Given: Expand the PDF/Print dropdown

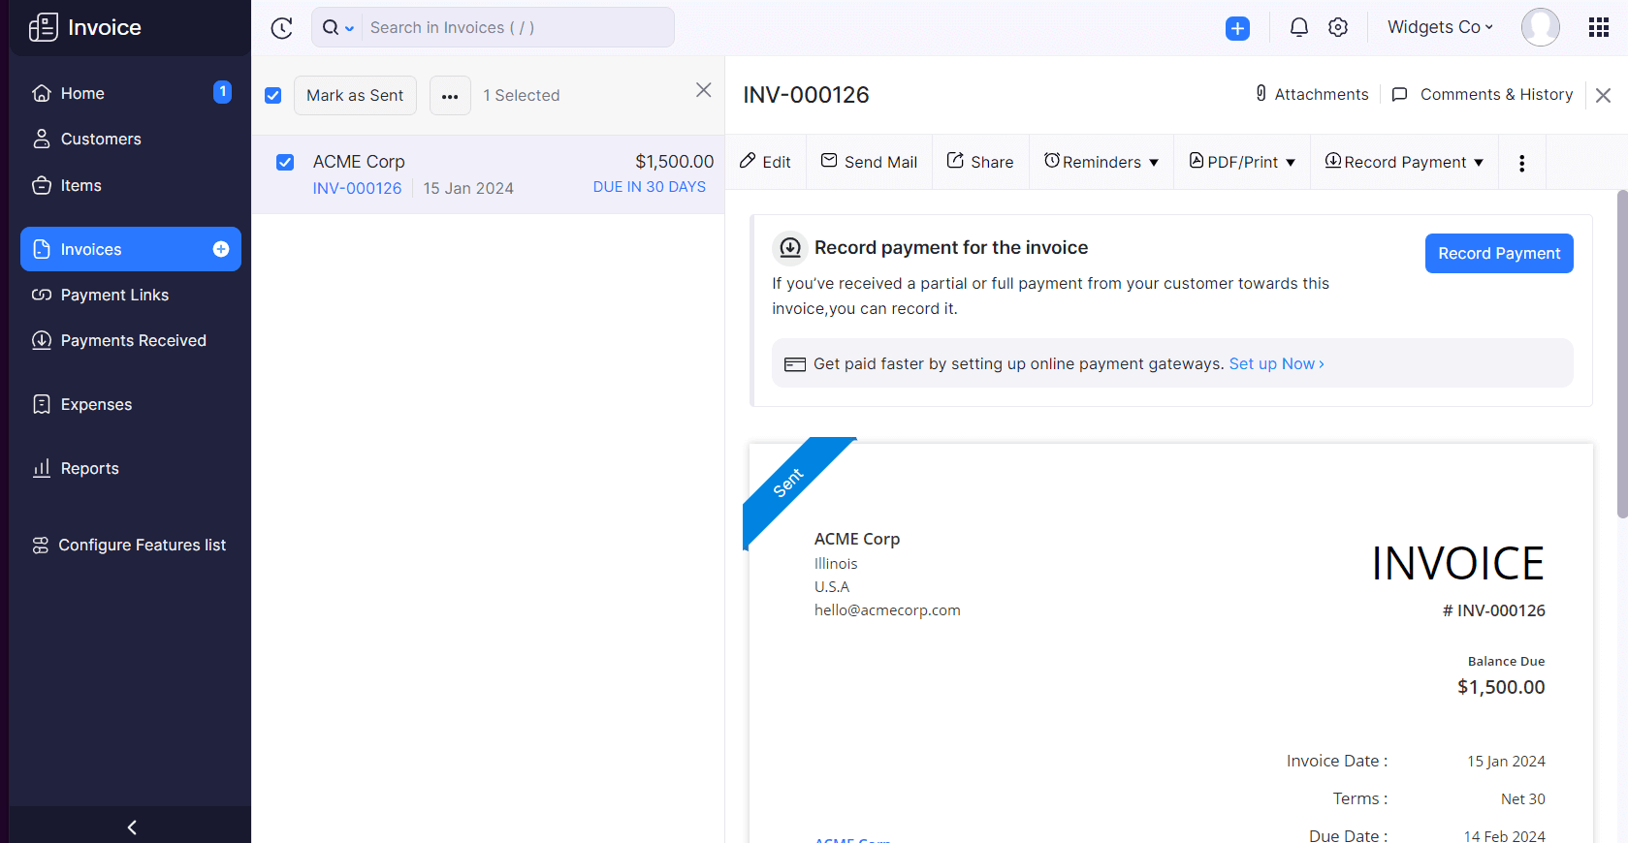Looking at the screenshot, I should (1242, 162).
